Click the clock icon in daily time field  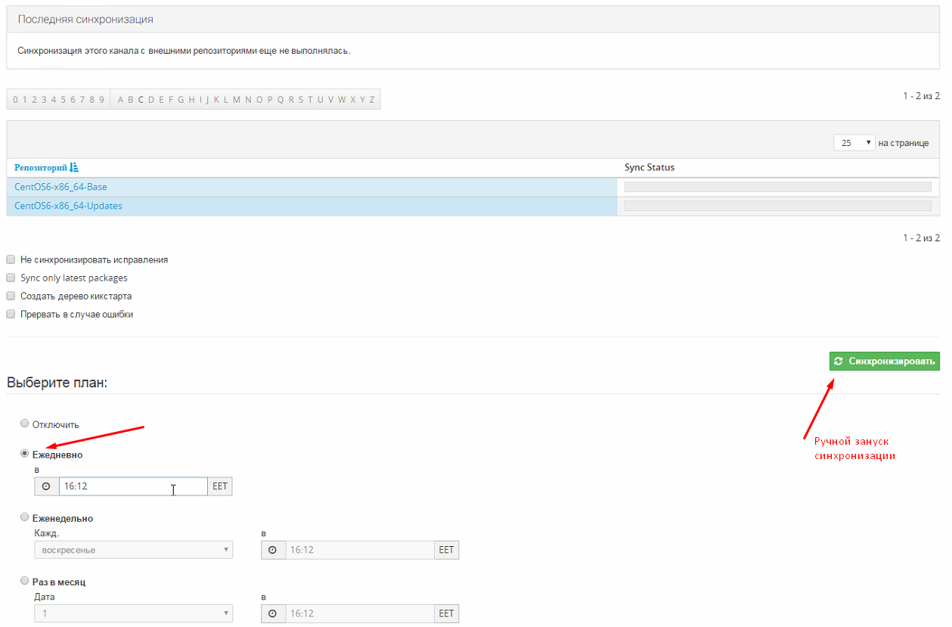(x=46, y=486)
